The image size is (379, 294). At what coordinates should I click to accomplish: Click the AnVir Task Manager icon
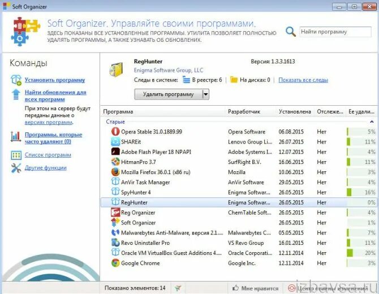[x=115, y=181]
